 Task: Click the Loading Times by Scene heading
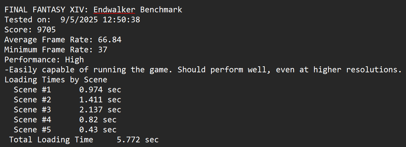56,80
